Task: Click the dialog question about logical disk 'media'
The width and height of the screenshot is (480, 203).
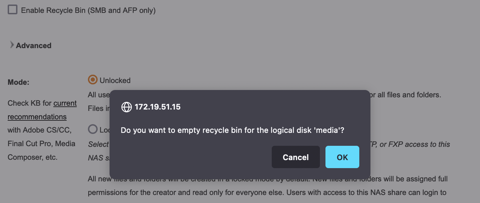Action: point(233,130)
